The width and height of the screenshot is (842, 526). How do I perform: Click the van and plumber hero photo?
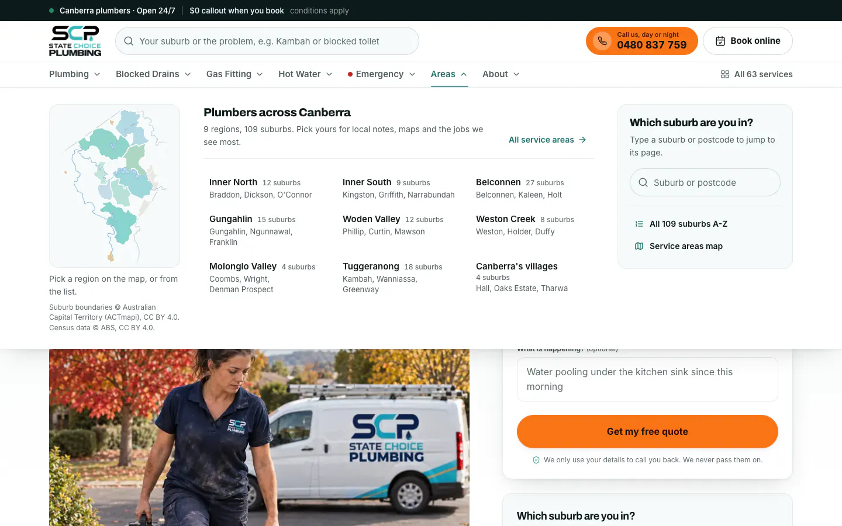pyautogui.click(x=259, y=437)
